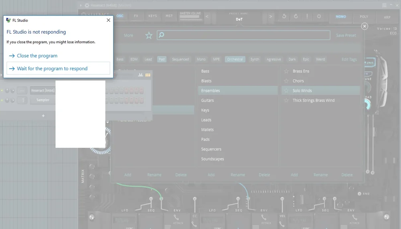401x229 pixels.
Task: Filter presets by favorites star near search
Action: 149,35
